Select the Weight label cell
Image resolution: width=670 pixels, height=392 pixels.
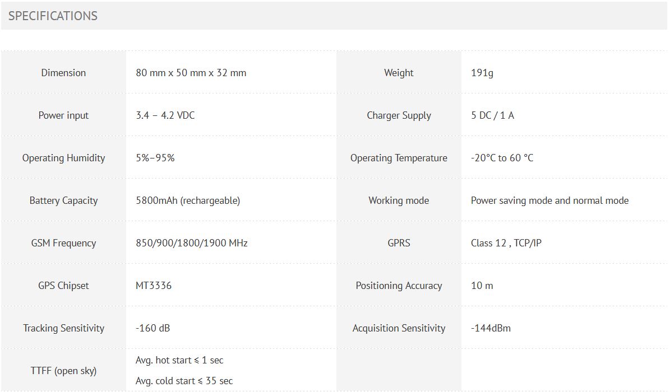point(399,73)
